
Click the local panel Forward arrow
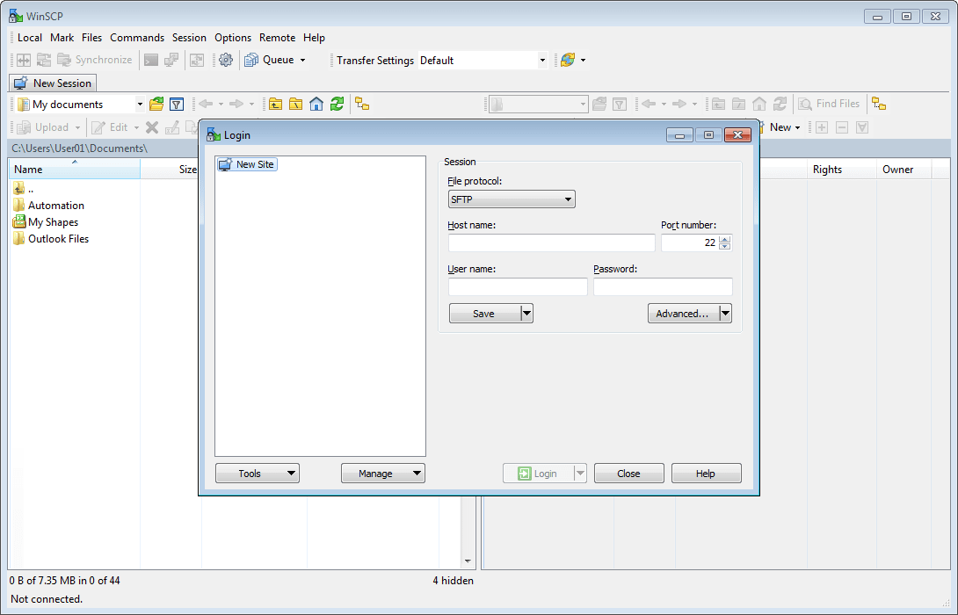coord(236,104)
